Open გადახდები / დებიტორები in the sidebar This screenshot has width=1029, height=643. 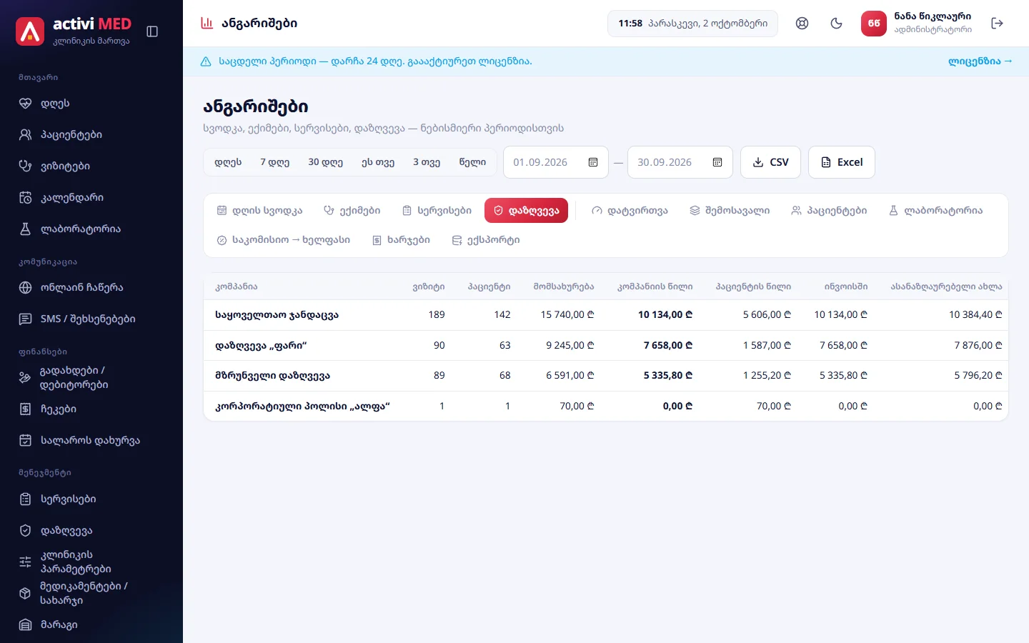point(91,378)
